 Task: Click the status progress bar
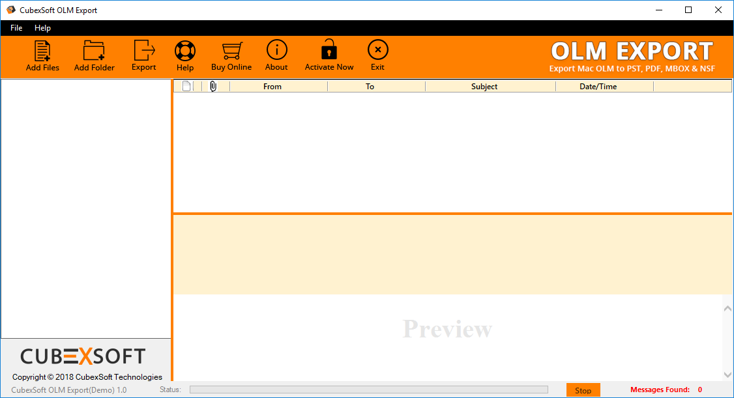pos(369,390)
